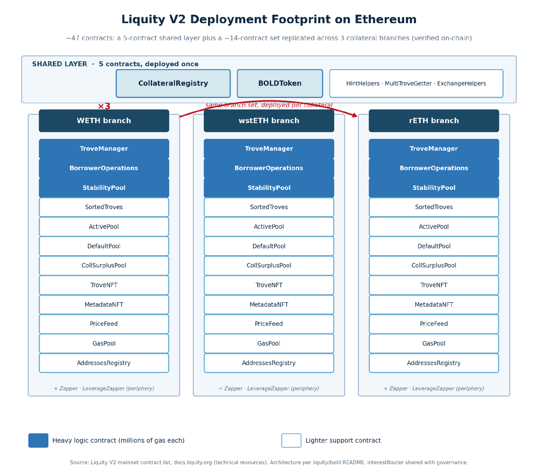Click CollSurplusPool in the WETH branch

pyautogui.click(x=104, y=266)
